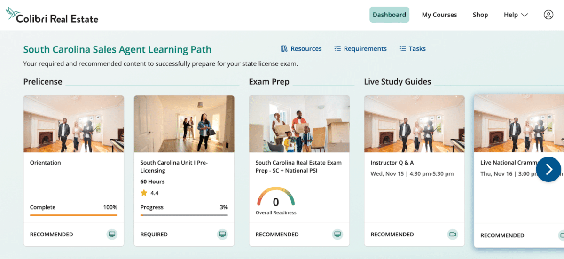Click the Colibri Real Estate brand name
This screenshot has height=259, width=564.
(x=57, y=19)
